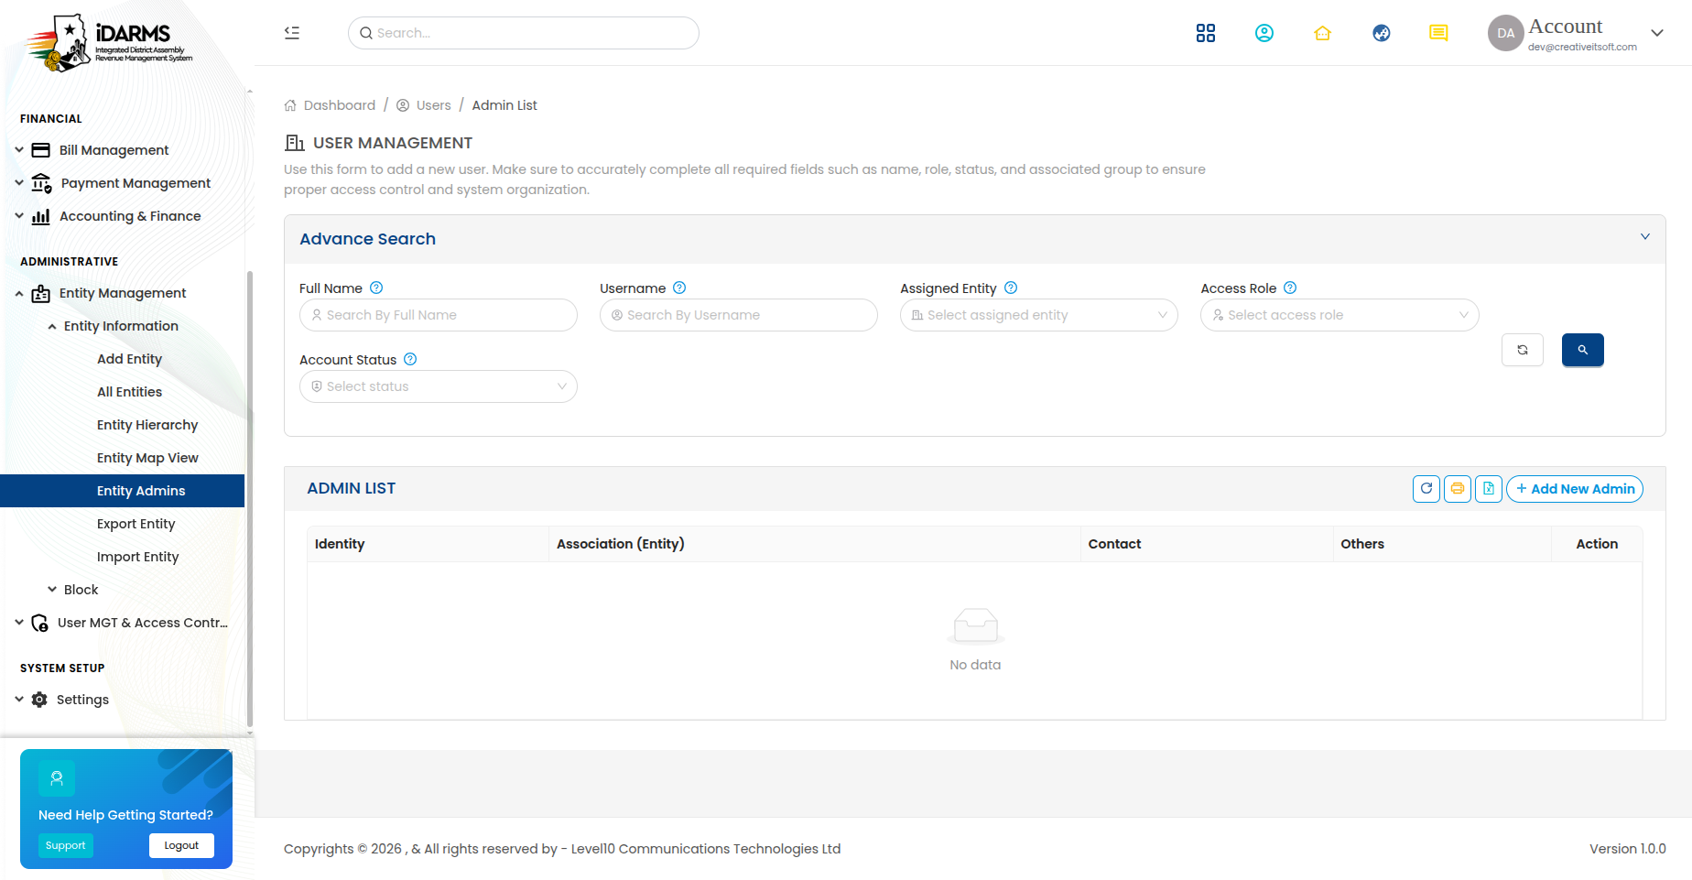Click the orange home icon in the header

click(1322, 33)
